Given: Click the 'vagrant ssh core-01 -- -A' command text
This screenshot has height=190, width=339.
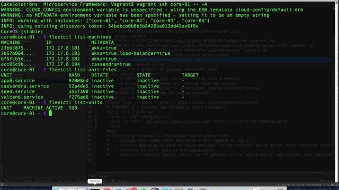Looking at the screenshot, I should pyautogui.click(x=172, y=4).
